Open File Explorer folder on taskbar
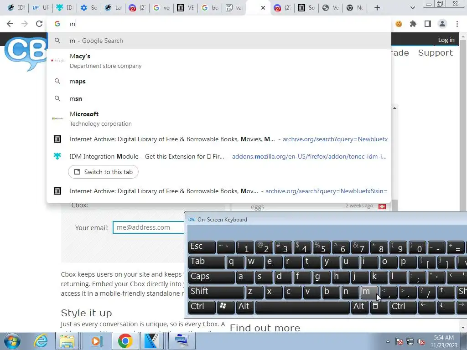The width and height of the screenshot is (467, 350). pos(67,341)
